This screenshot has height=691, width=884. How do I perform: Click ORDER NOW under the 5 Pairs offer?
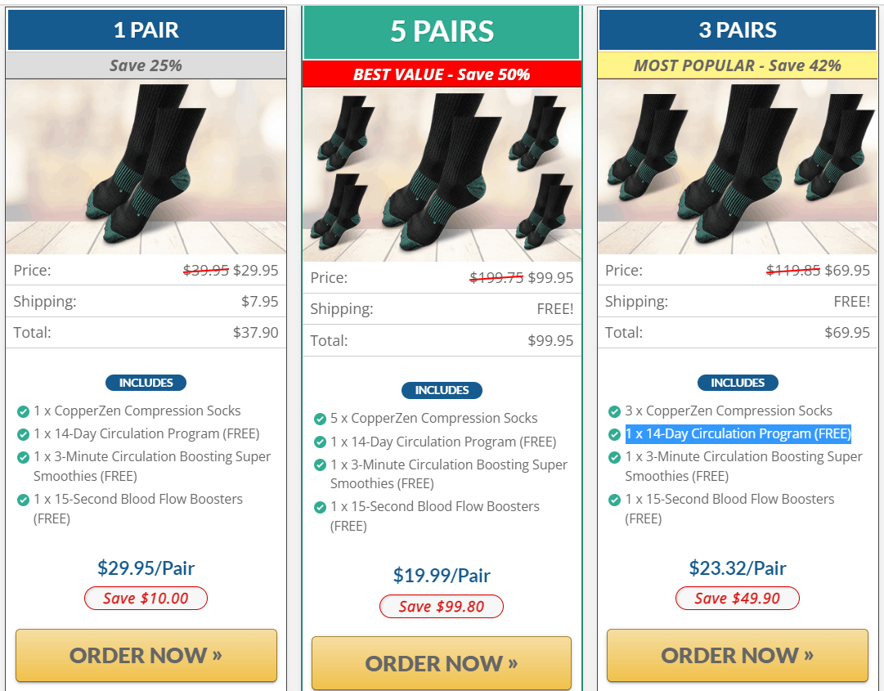tap(442, 663)
